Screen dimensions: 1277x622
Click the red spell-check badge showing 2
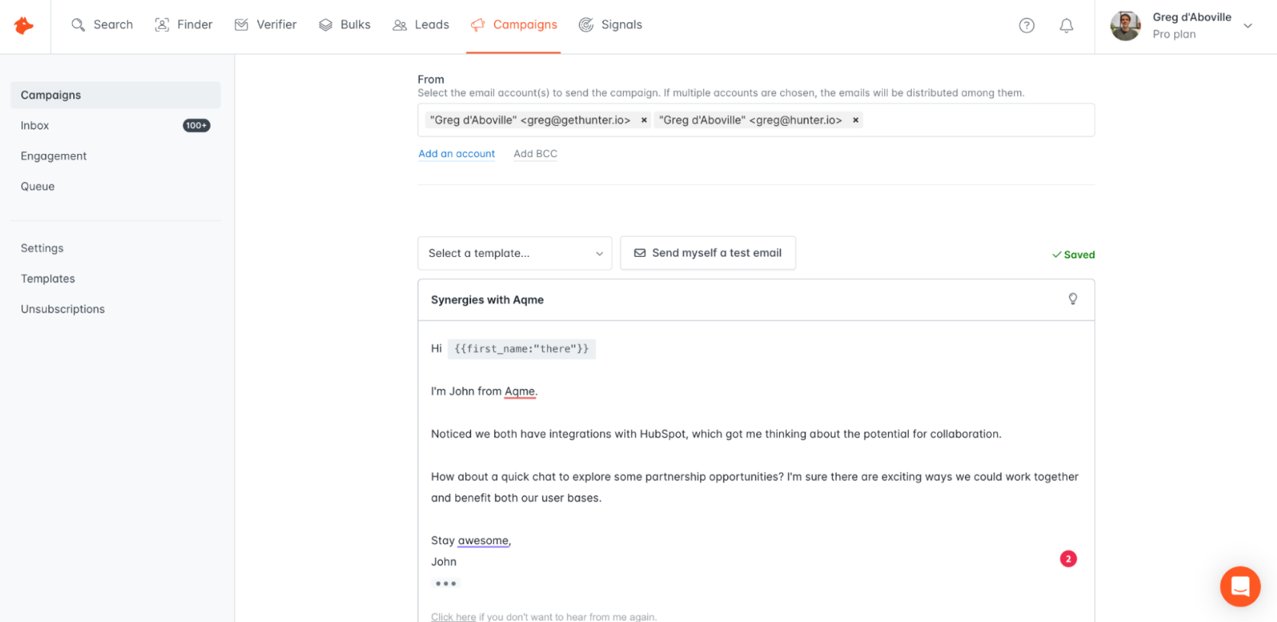1068,559
